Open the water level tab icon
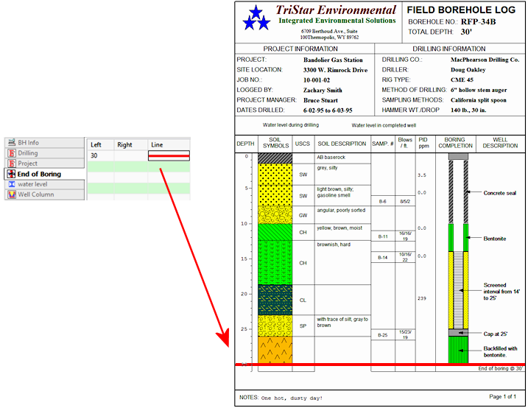 [x=12, y=184]
